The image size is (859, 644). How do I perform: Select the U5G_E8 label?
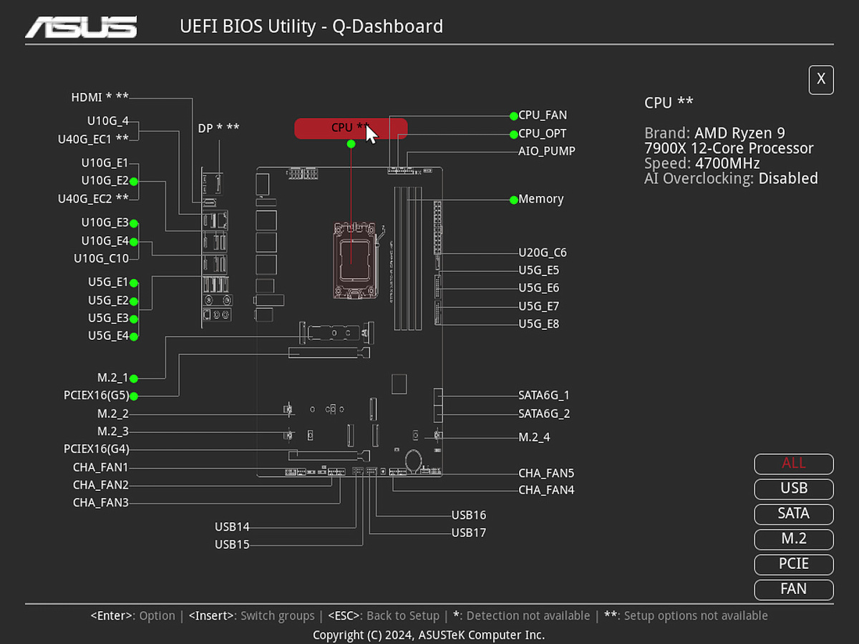[539, 324]
